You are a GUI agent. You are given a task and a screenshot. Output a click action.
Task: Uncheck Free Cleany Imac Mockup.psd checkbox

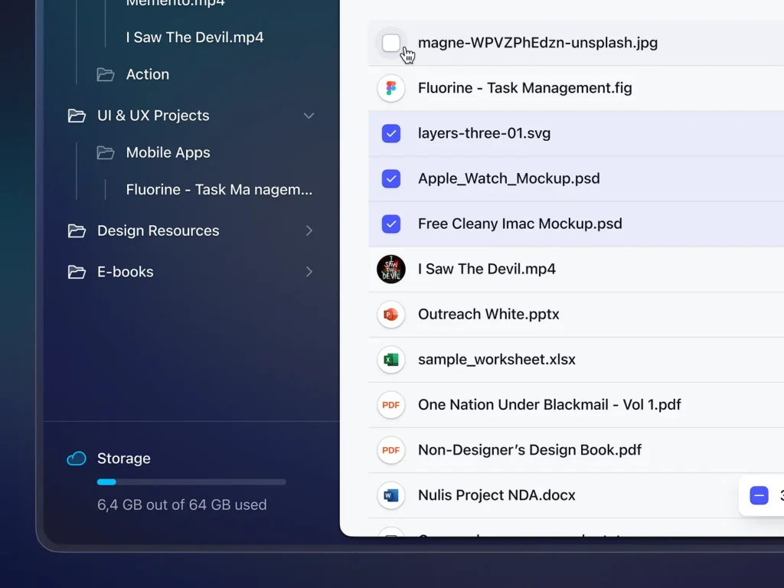click(391, 224)
